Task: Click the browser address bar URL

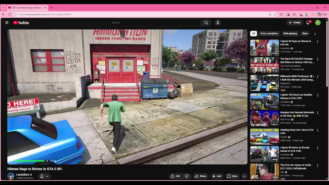Action: pyautogui.click(x=45, y=14)
